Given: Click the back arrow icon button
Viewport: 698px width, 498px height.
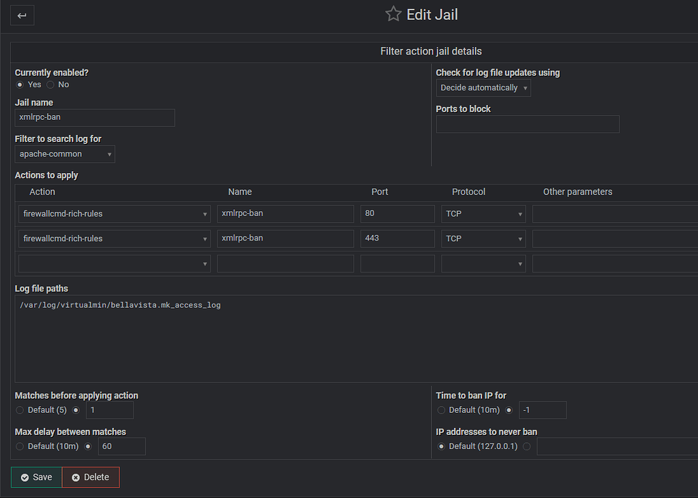Looking at the screenshot, I should pyautogui.click(x=22, y=16).
